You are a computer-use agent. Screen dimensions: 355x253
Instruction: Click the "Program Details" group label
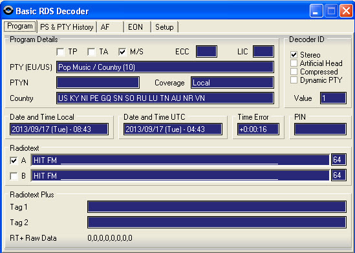coord(34,39)
